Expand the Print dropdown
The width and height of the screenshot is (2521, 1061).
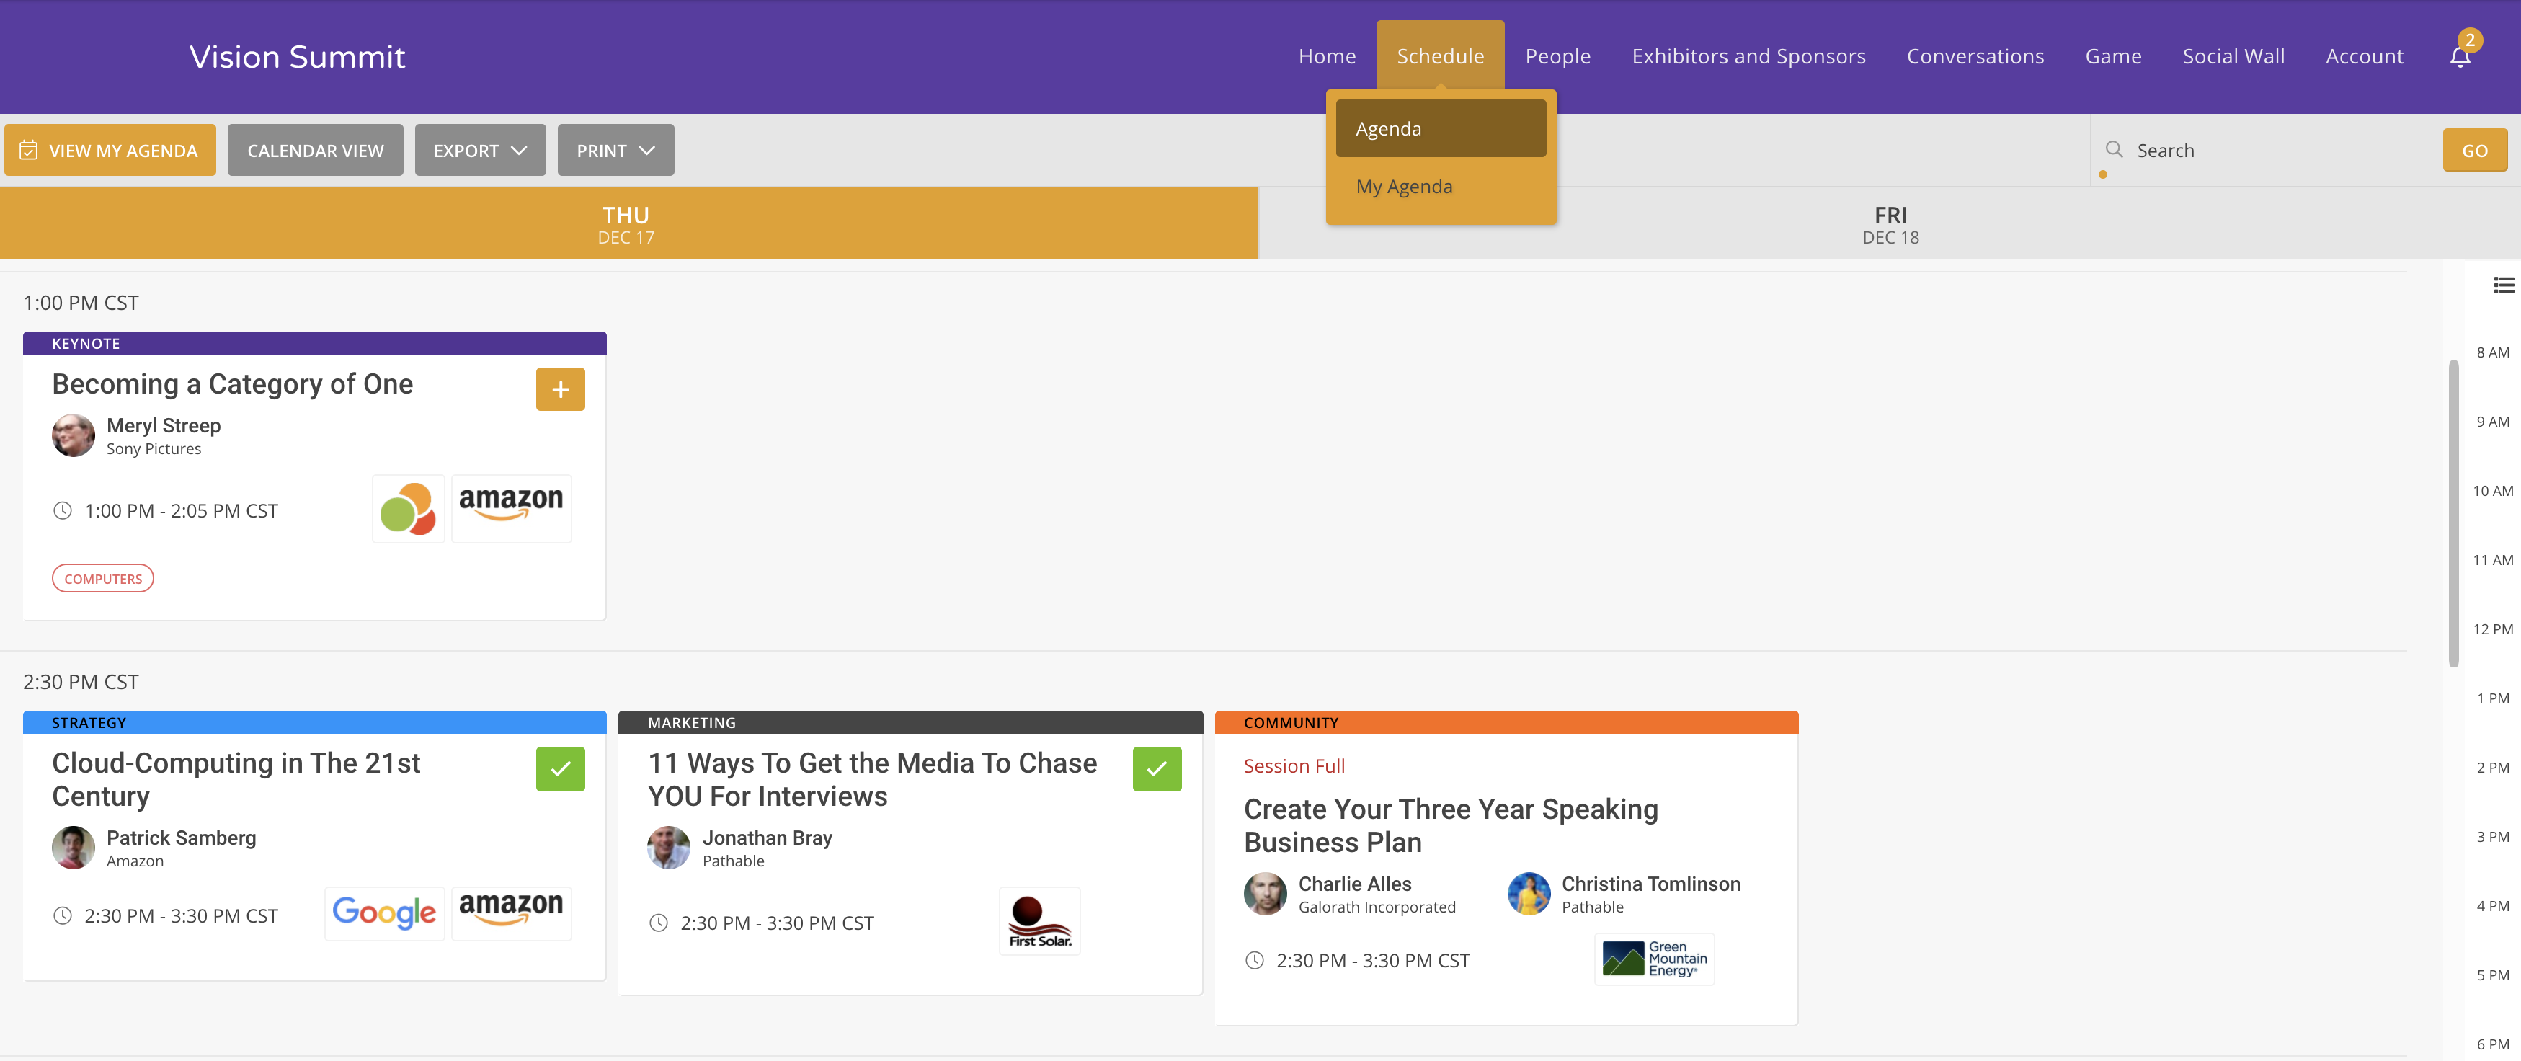(x=615, y=151)
